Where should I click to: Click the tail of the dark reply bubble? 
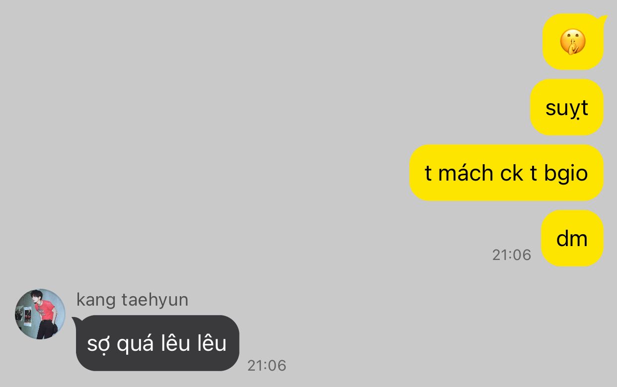[x=77, y=322]
